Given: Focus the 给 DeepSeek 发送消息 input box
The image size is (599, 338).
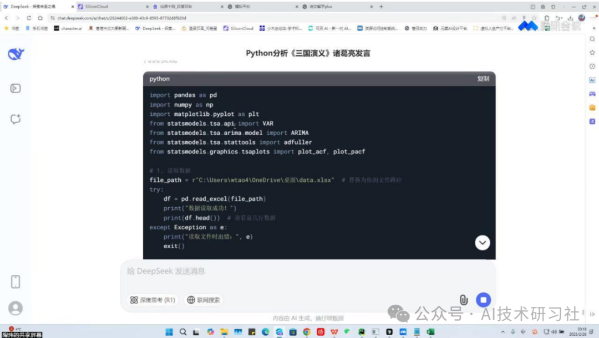Looking at the screenshot, I should 308,272.
